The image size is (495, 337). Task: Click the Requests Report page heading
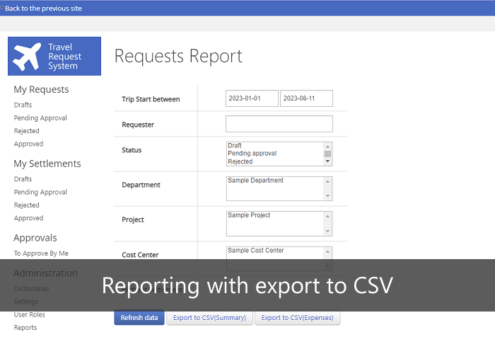(x=178, y=56)
